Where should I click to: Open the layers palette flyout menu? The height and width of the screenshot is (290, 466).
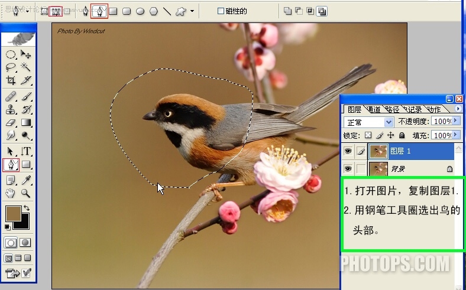(x=458, y=109)
